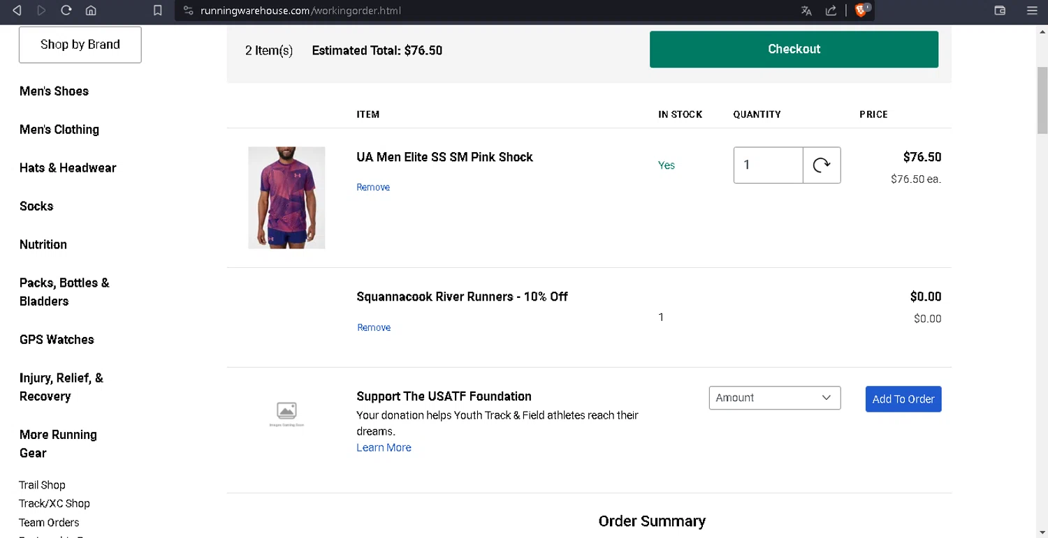Open the Men's Clothing category

tap(59, 129)
